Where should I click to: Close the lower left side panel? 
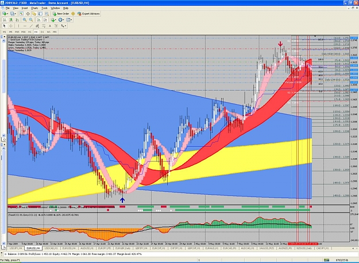[5, 145]
